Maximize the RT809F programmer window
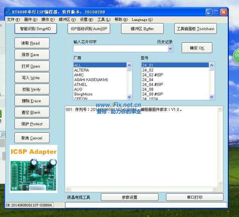This screenshot has width=239, height=217. [x=216, y=12]
